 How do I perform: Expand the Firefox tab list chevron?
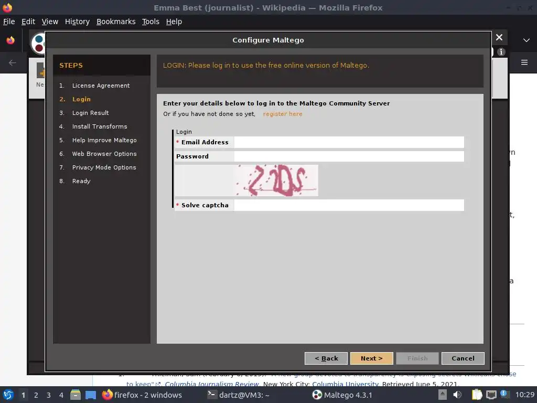pos(527,40)
